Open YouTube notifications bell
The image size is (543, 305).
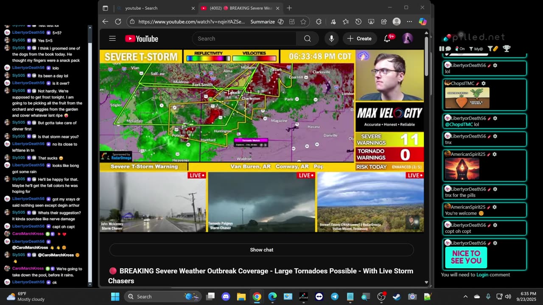click(x=387, y=39)
